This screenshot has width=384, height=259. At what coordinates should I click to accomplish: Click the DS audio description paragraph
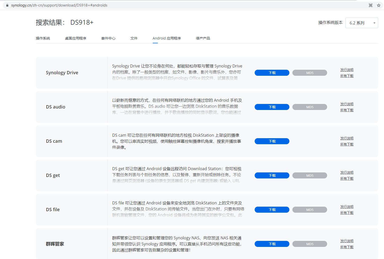pos(177,106)
